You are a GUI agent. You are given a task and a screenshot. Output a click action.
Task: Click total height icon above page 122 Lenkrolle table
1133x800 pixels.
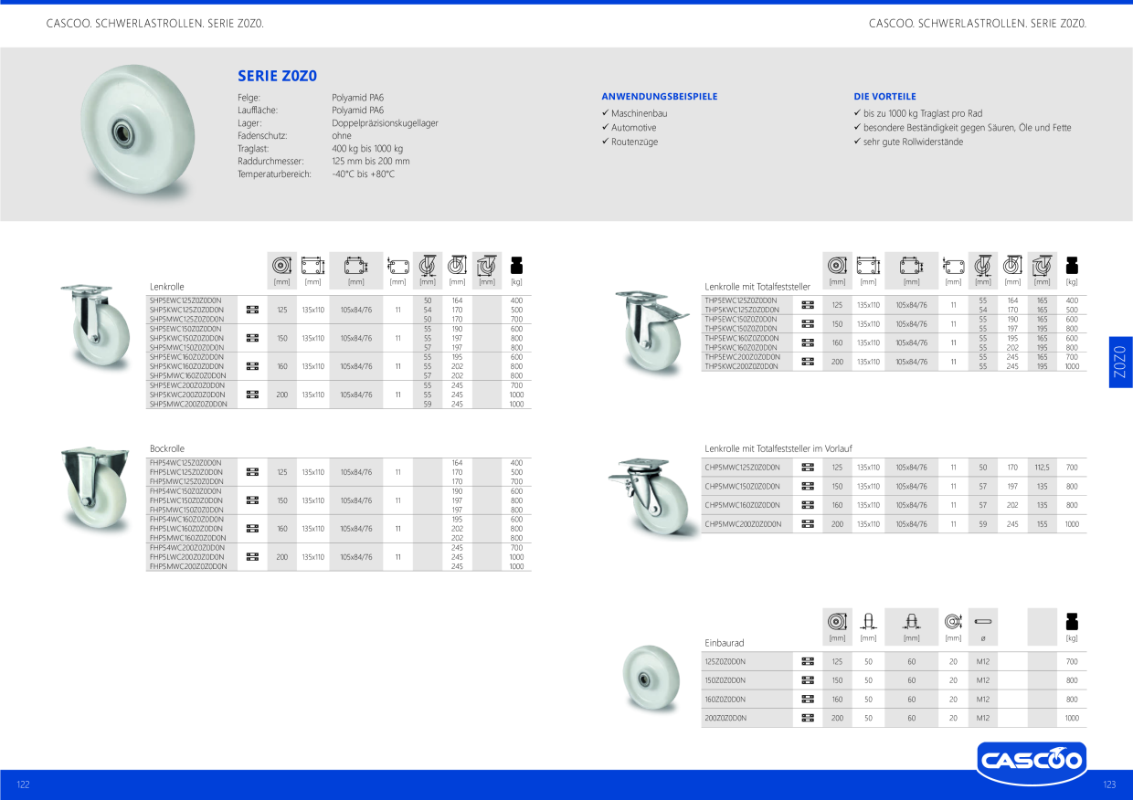pos(457,265)
